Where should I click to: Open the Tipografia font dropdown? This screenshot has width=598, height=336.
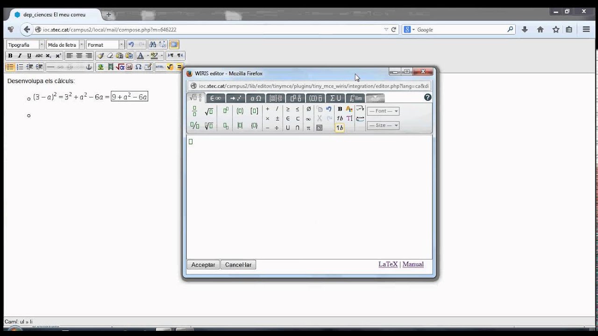(26, 45)
